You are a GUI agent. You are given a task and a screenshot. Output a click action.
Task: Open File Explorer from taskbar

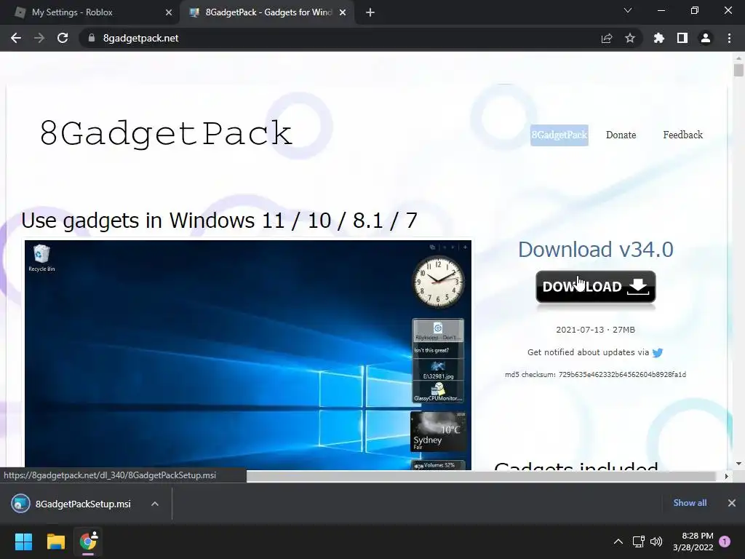pyautogui.click(x=55, y=542)
